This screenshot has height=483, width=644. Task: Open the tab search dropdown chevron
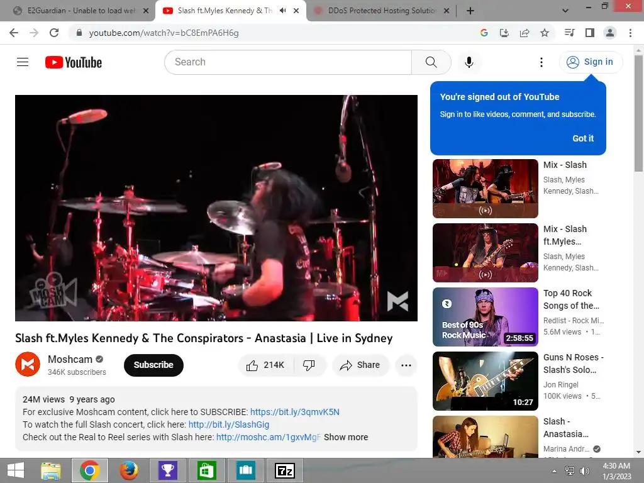pos(565,11)
